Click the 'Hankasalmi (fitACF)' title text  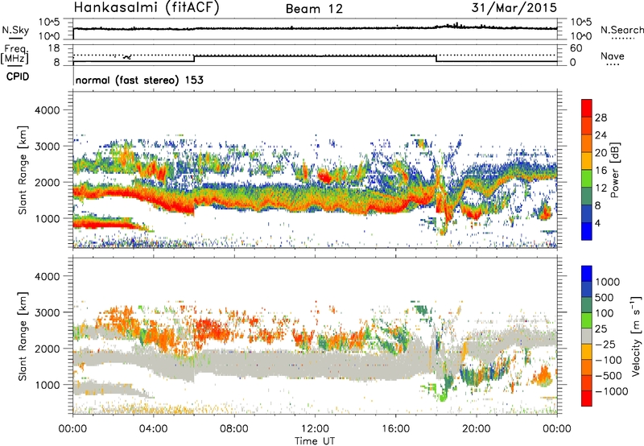click(147, 7)
